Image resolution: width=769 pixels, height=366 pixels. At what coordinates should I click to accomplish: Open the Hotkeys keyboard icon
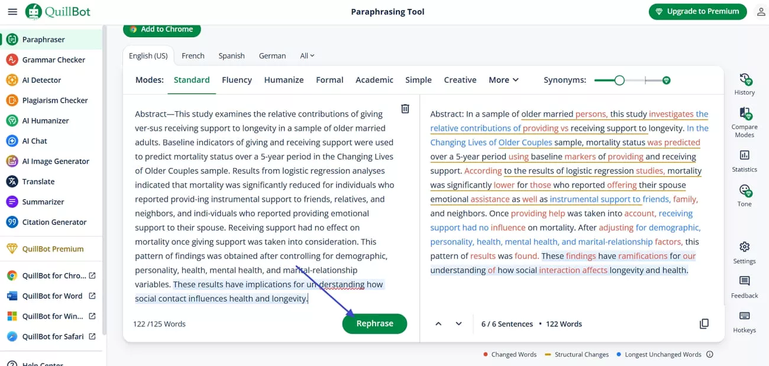[744, 316]
